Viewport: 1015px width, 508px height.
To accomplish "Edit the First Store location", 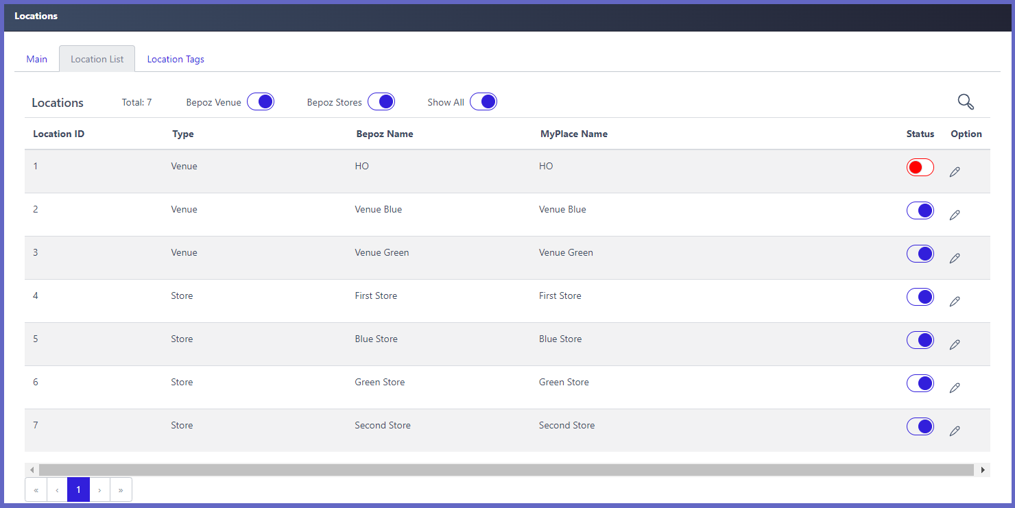I will [955, 302].
